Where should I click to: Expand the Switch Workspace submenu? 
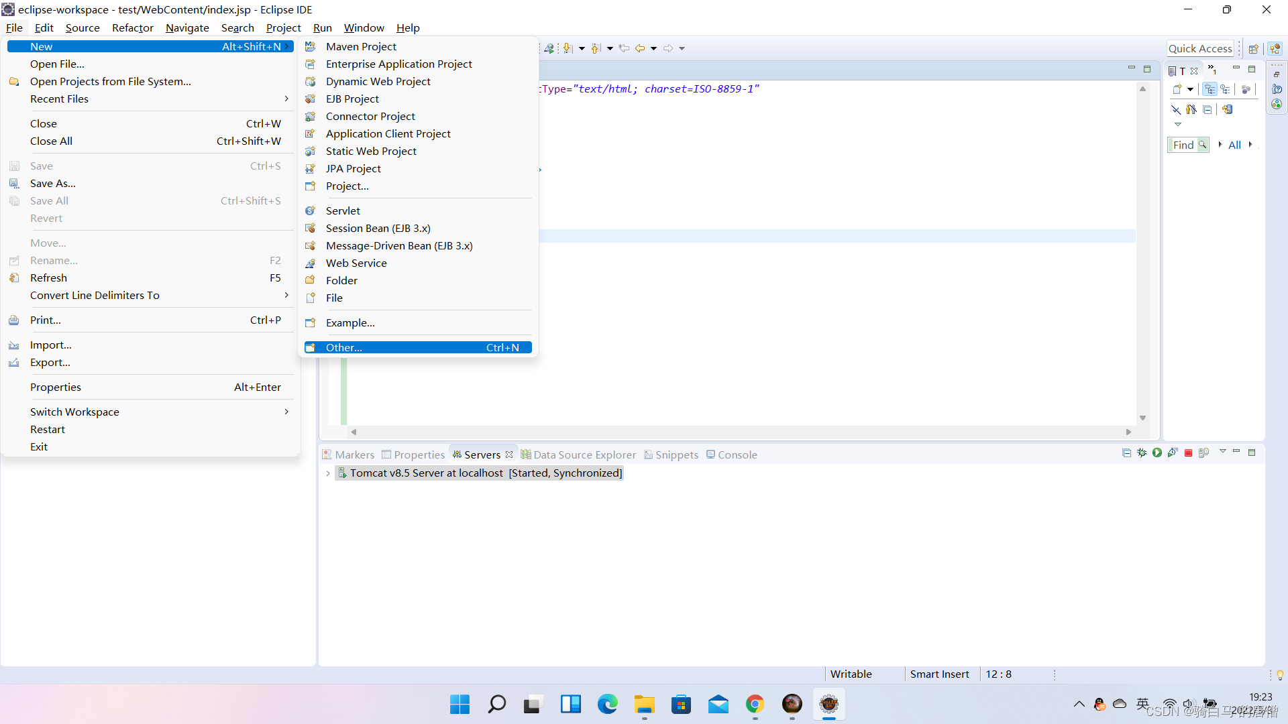coord(286,412)
